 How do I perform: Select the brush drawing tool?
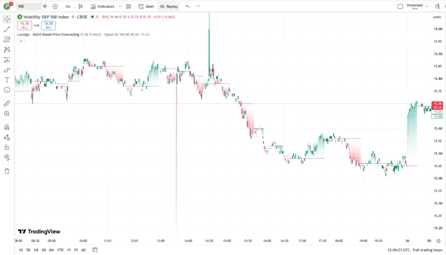pyautogui.click(x=7, y=70)
